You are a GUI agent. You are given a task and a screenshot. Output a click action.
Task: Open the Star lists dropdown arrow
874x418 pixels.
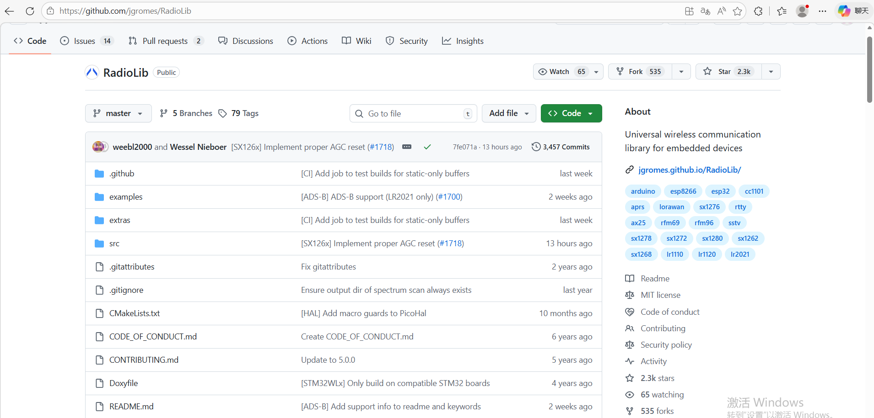(x=771, y=72)
